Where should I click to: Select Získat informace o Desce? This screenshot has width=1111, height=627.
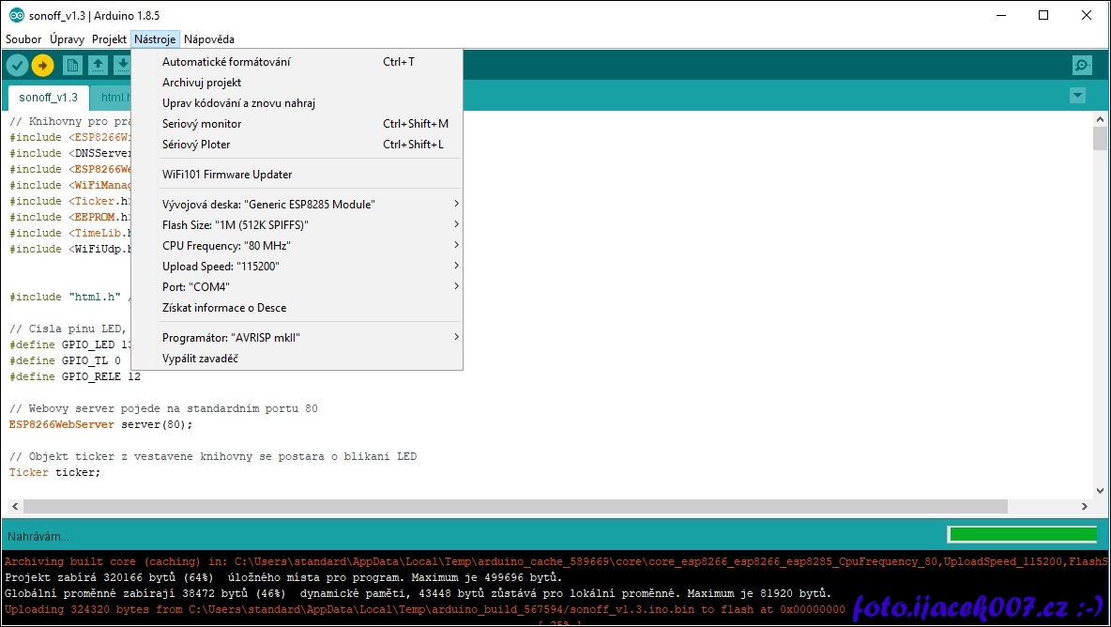tap(224, 308)
